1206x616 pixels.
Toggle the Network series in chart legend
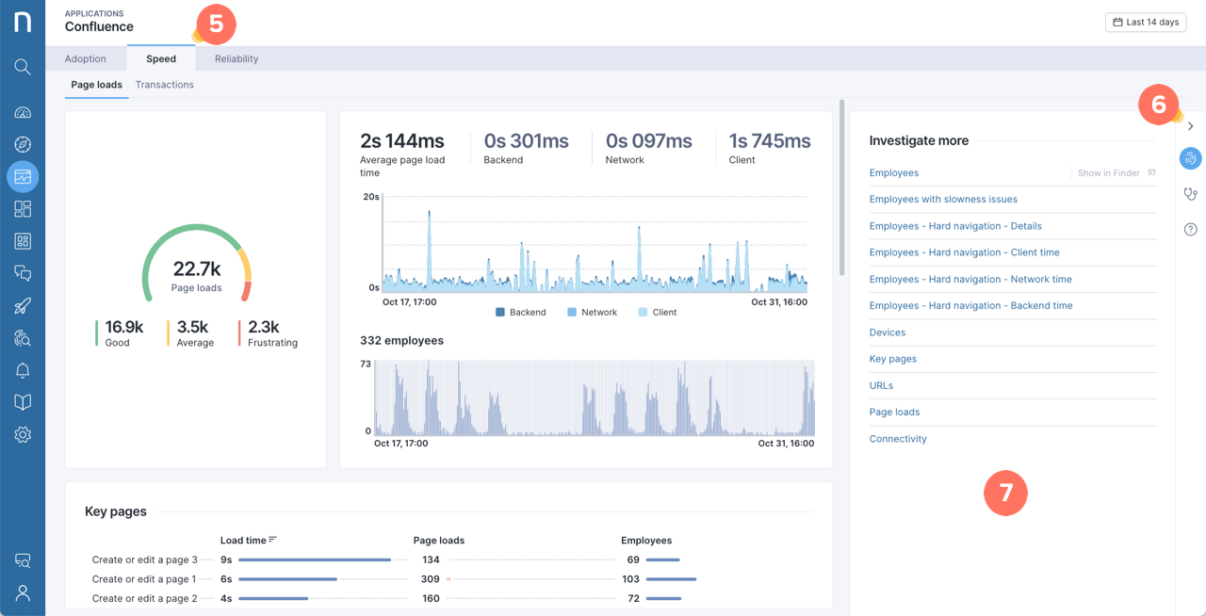point(594,312)
